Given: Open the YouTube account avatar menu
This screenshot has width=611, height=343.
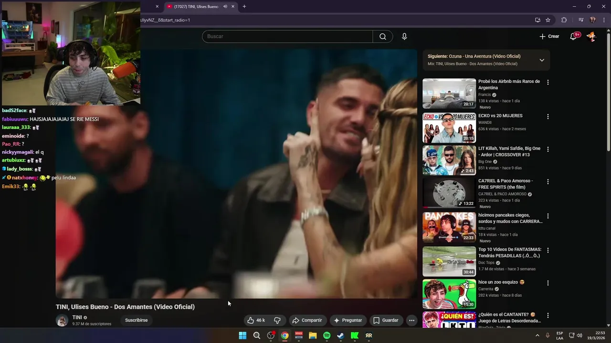Looking at the screenshot, I should 591,37.
